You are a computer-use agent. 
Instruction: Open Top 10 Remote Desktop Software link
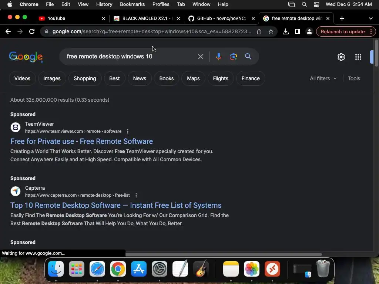(x=116, y=205)
